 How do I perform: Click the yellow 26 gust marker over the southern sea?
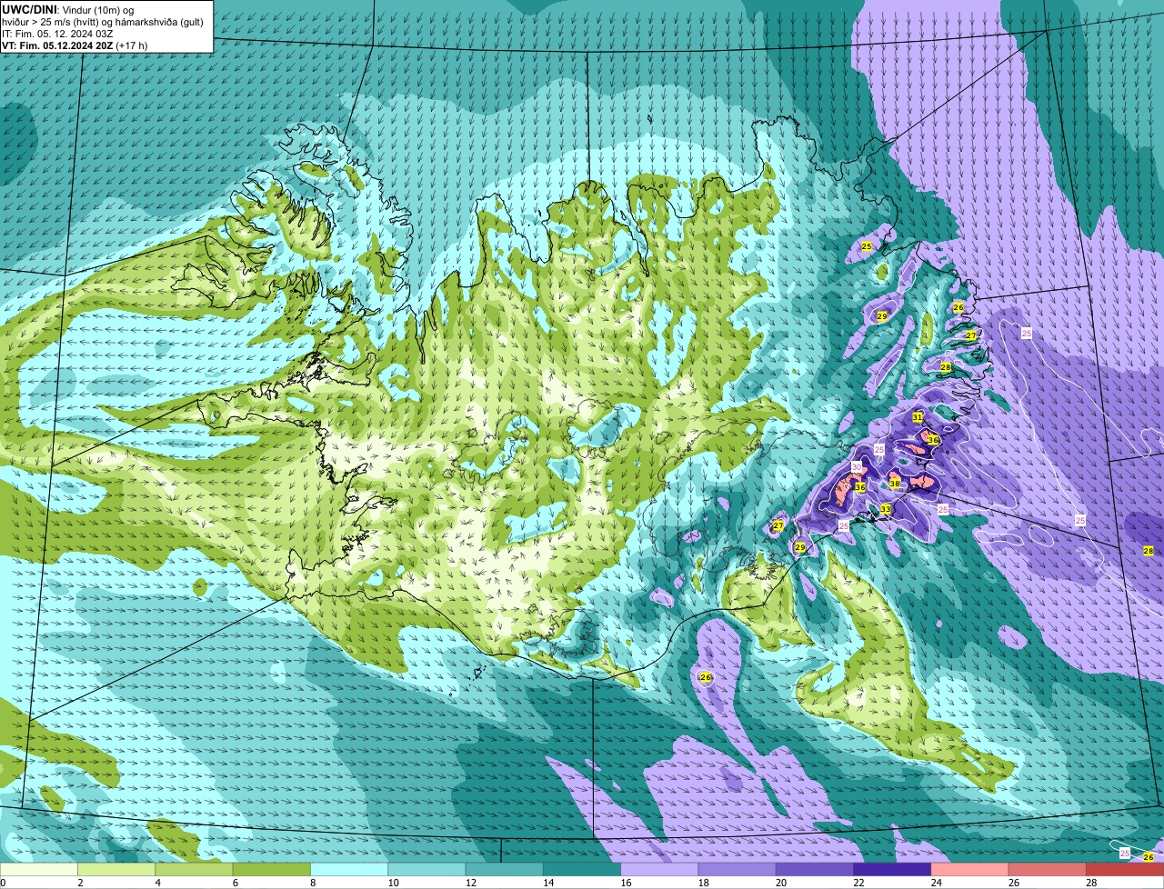(x=706, y=677)
